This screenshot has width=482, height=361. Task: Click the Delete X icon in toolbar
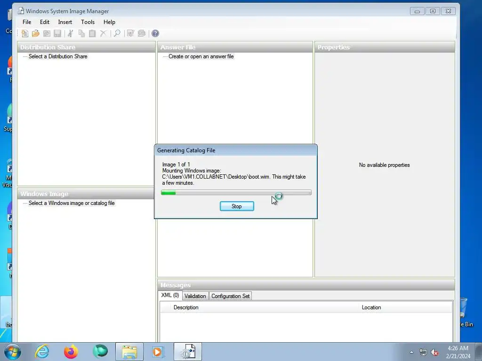click(103, 33)
